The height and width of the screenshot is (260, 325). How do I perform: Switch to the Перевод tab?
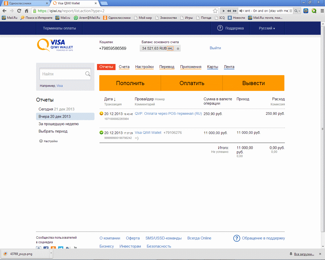167,67
